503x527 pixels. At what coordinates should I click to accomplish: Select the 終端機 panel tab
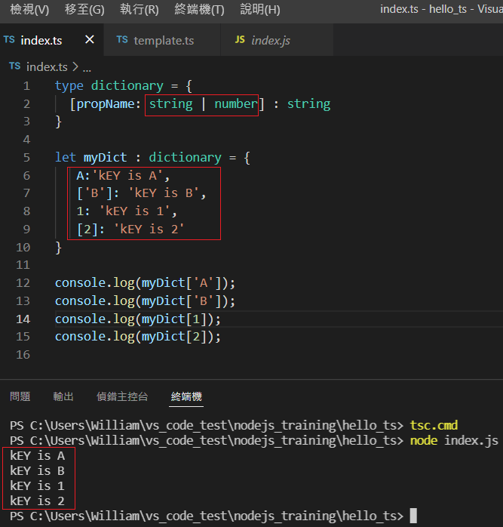point(186,396)
